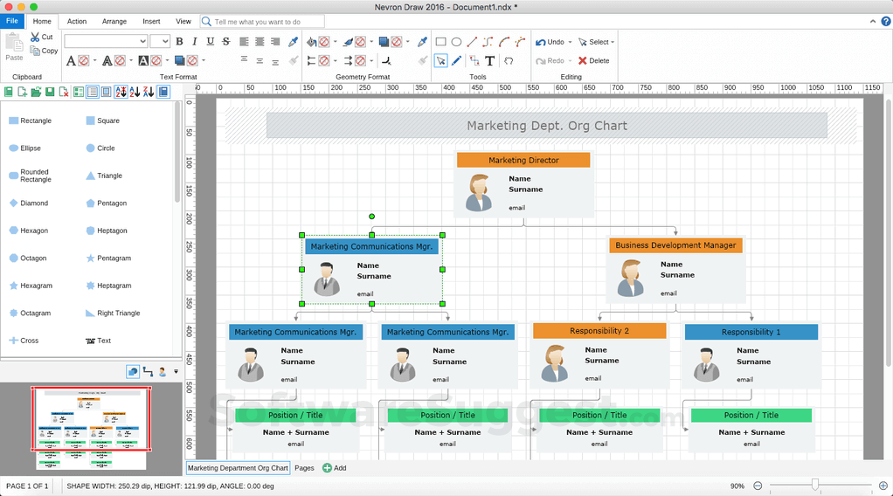The image size is (893, 496).
Task: Switch to the Arrange ribbon tab
Action: tap(114, 21)
